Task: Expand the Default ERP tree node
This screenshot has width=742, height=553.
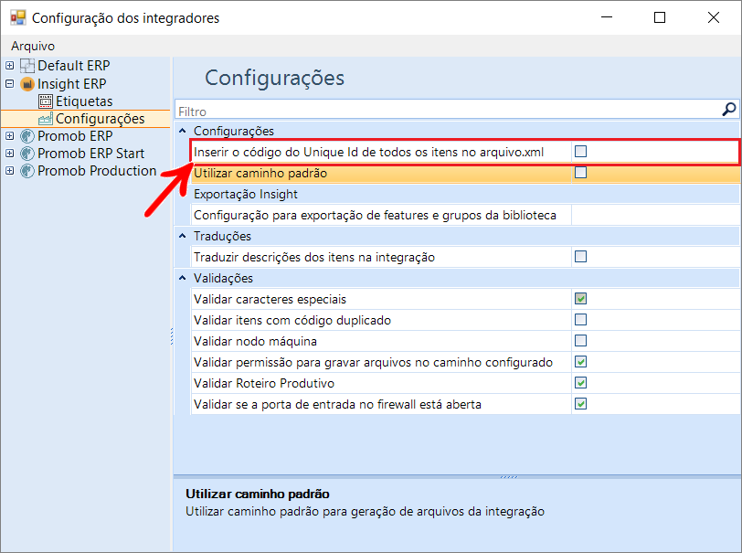Action: coord(9,65)
